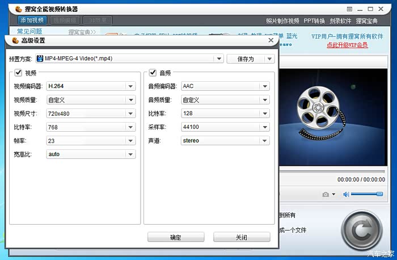Viewport: 397px width, 260px height.
Task: Toggle the 音频 checkbox
Action: click(153, 73)
